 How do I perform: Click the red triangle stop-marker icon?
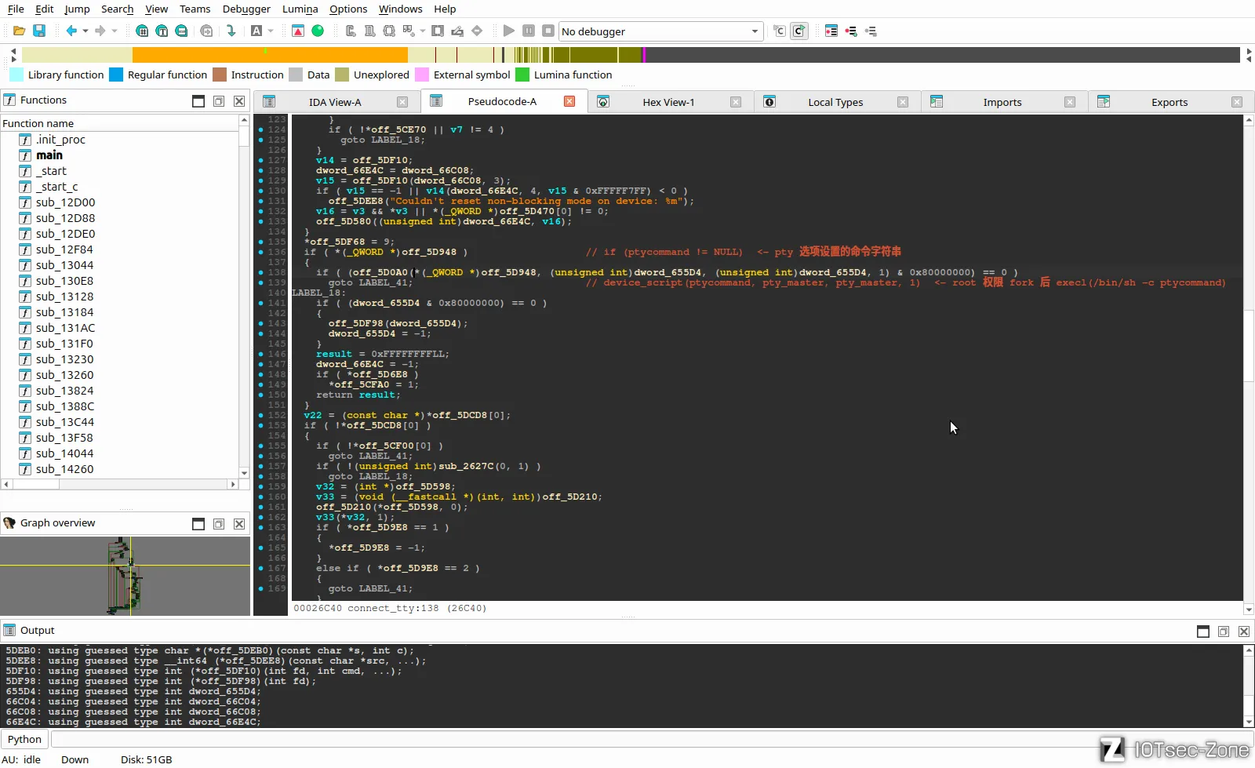[x=298, y=31]
